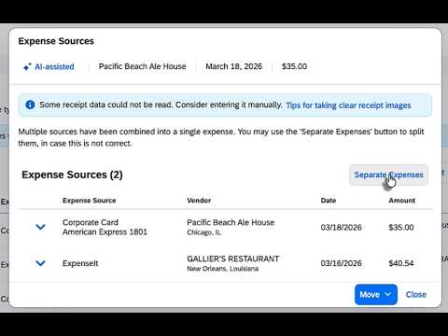Click the March 18, 2026 header date
448x336 pixels.
[234, 66]
